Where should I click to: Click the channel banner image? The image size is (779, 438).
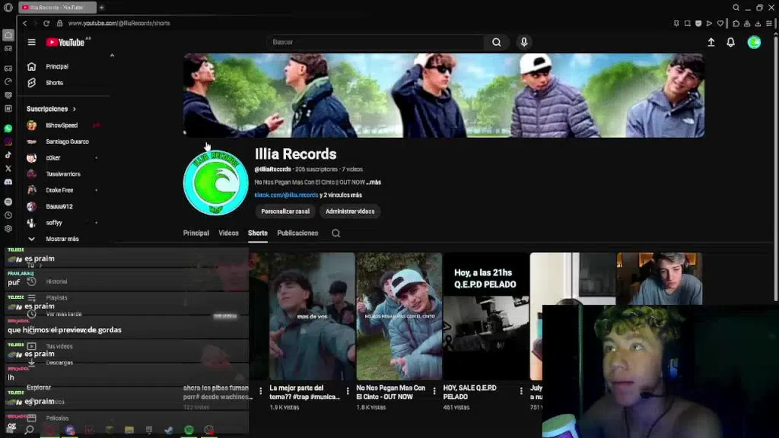[x=444, y=95]
